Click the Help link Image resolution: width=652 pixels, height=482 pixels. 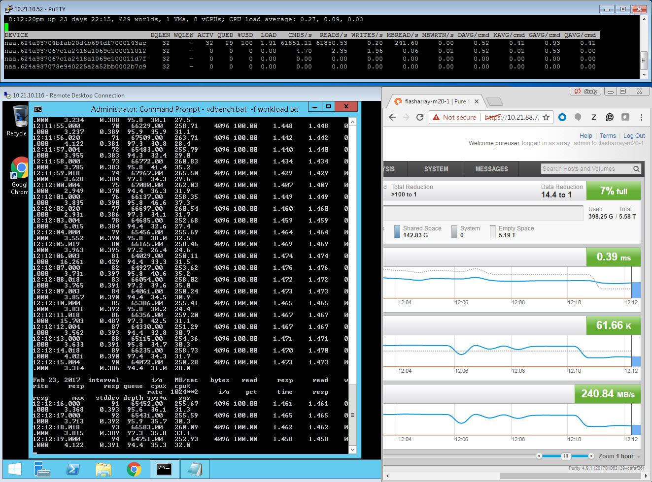[585, 136]
